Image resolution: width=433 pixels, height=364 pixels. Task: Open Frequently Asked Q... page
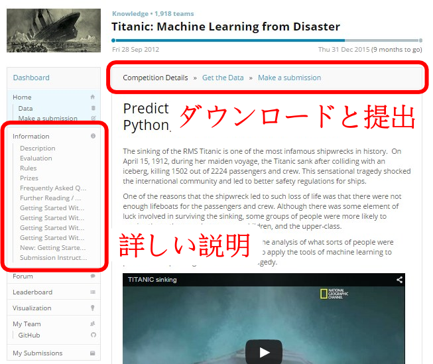(53, 188)
